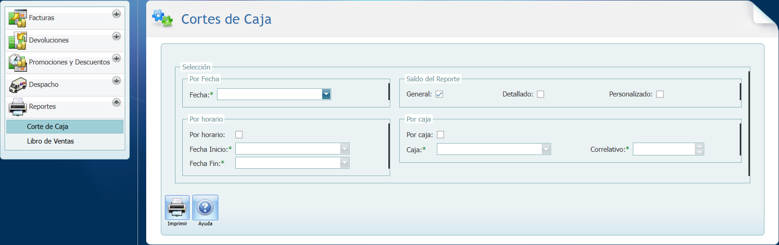
Task: Collapse the Reportes section arrow
Action: point(117,102)
